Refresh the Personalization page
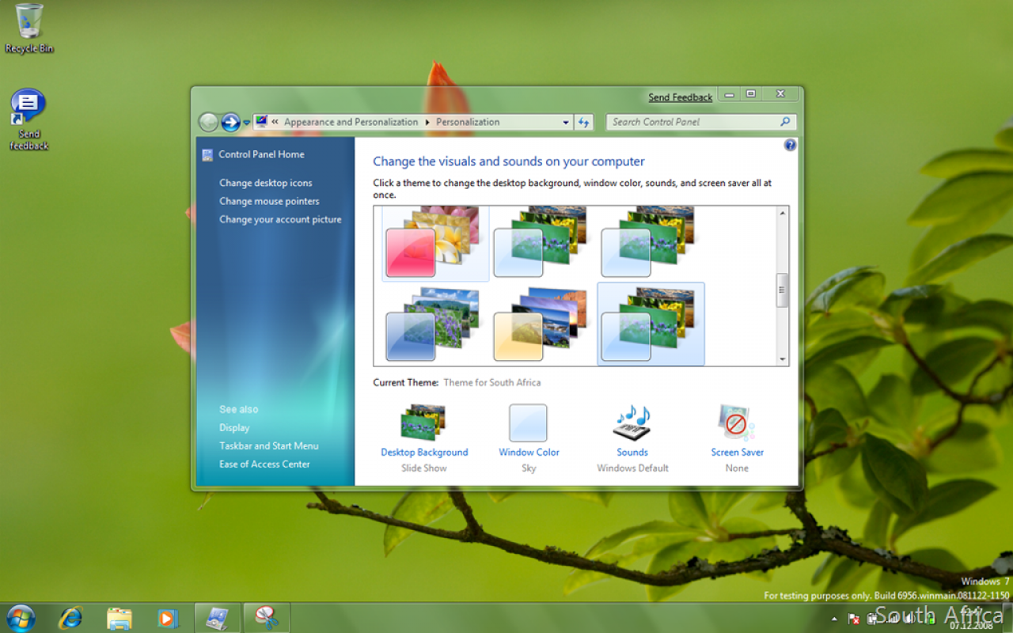This screenshot has width=1013, height=633. (x=584, y=122)
